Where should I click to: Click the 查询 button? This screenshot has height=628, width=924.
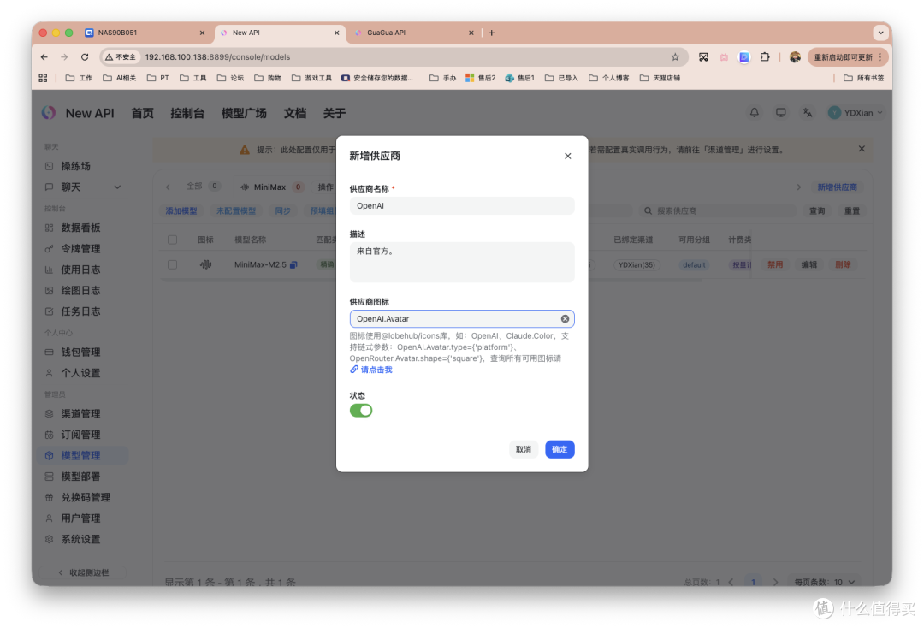(817, 211)
